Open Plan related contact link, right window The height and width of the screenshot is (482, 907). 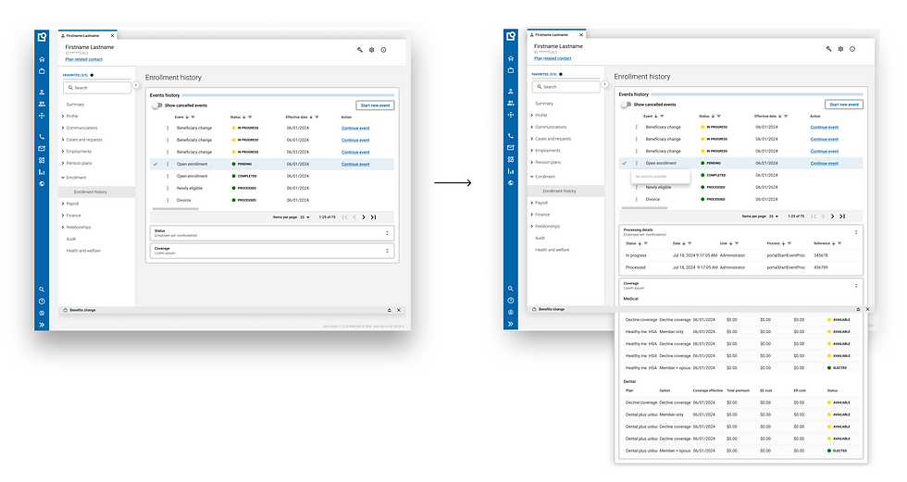point(553,58)
